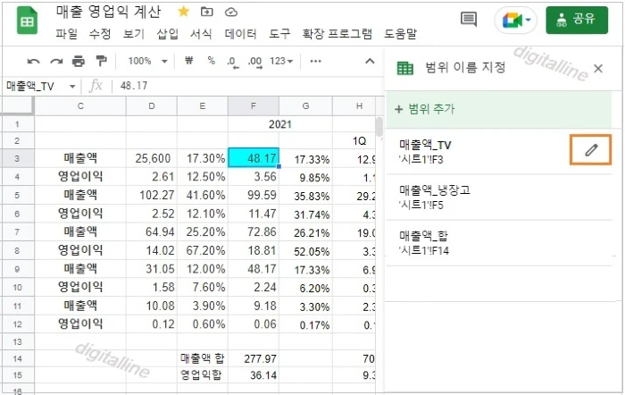Click the select-all corner box
The height and width of the screenshot is (395, 625).
coord(18,106)
